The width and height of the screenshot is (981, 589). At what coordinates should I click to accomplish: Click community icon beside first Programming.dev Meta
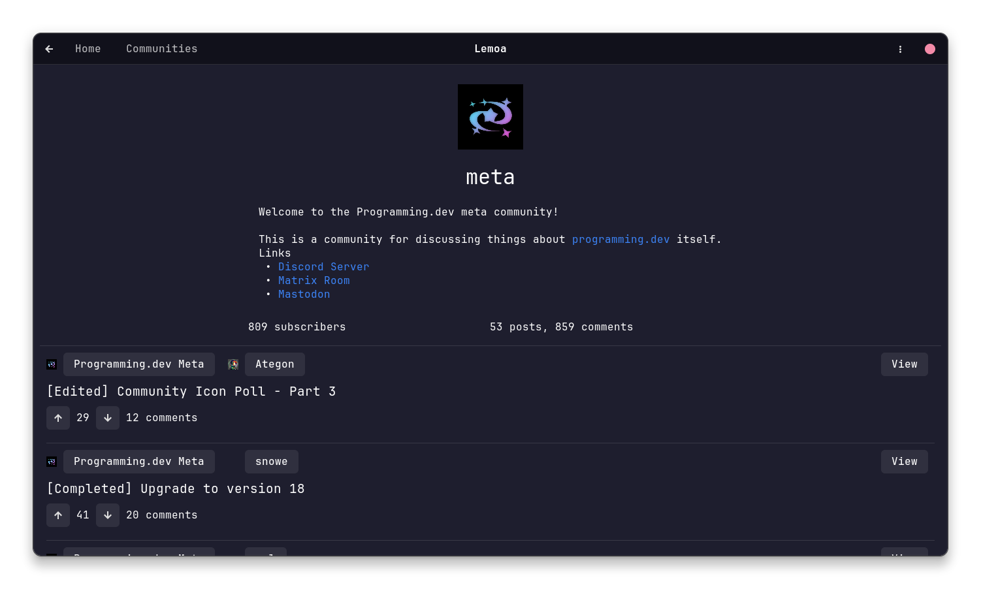52,364
